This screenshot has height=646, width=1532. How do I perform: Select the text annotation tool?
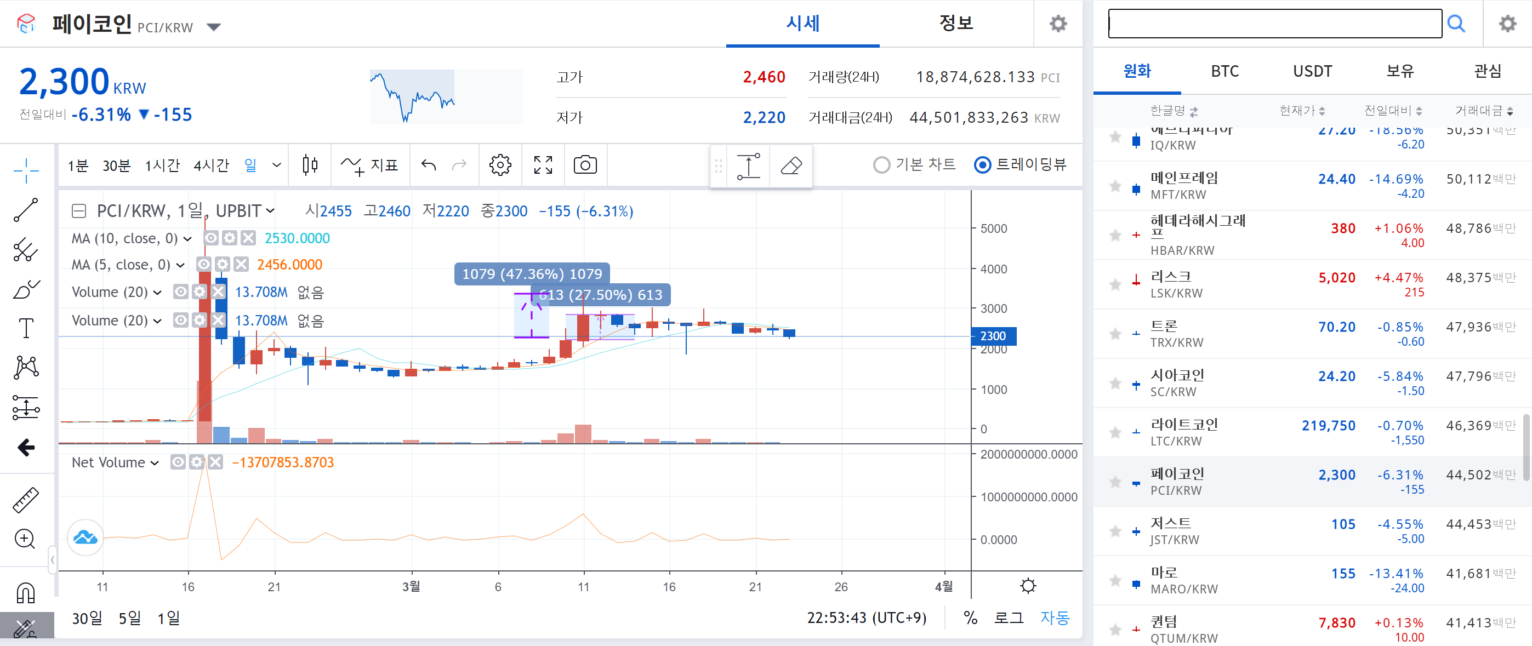(26, 328)
